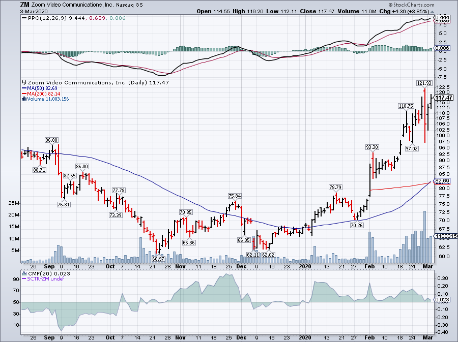Click the 62.11 price low annotation
This screenshot has height=342, width=458.
[253, 255]
